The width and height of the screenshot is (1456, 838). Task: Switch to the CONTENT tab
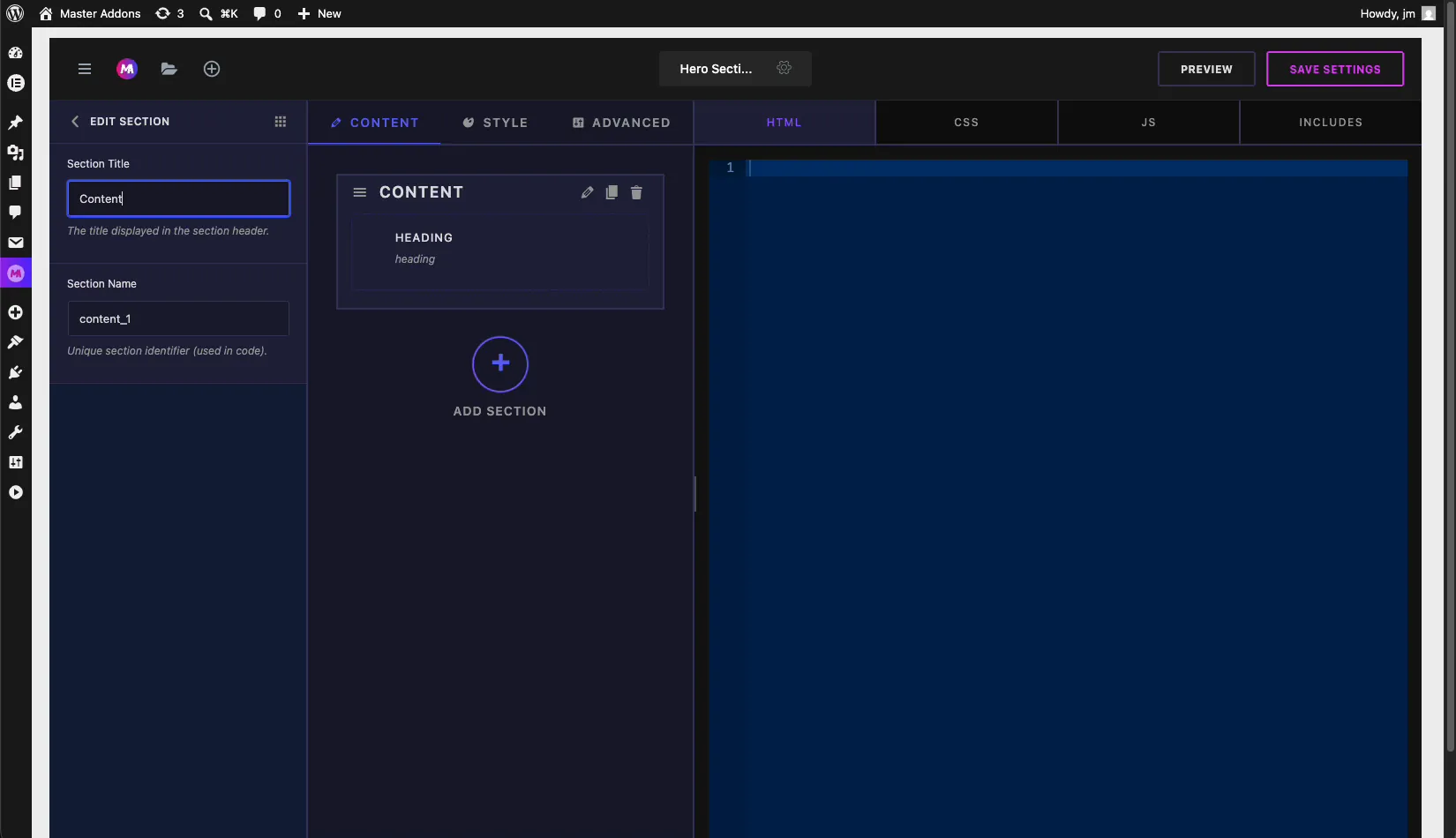(374, 123)
